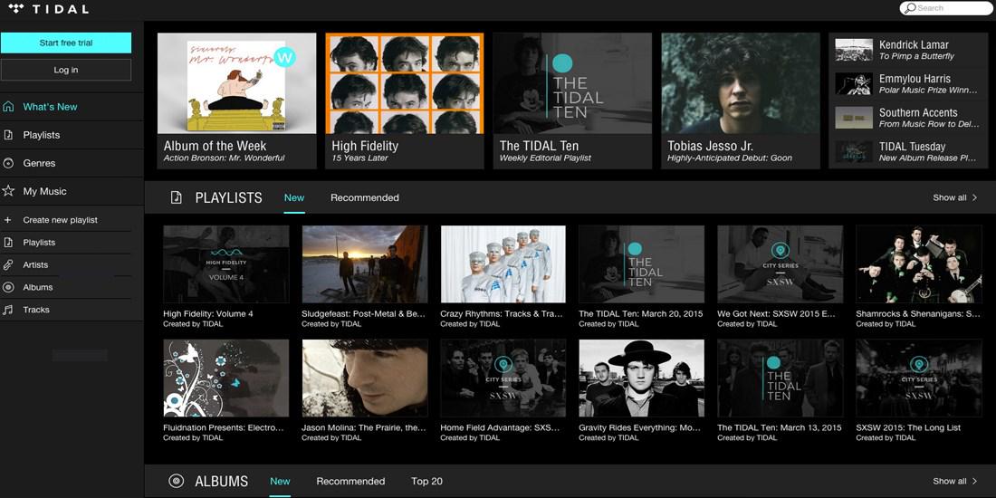Open SXSW 2015: The Long List cover
The height and width of the screenshot is (498, 996).
[918, 378]
